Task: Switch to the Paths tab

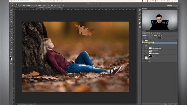Action: pos(153,31)
